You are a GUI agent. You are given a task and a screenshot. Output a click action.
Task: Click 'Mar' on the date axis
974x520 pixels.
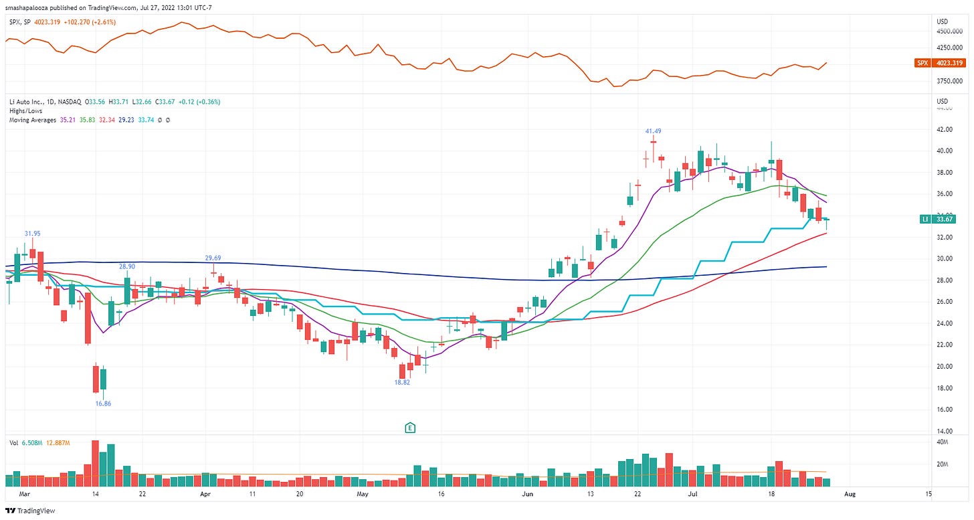(x=25, y=494)
